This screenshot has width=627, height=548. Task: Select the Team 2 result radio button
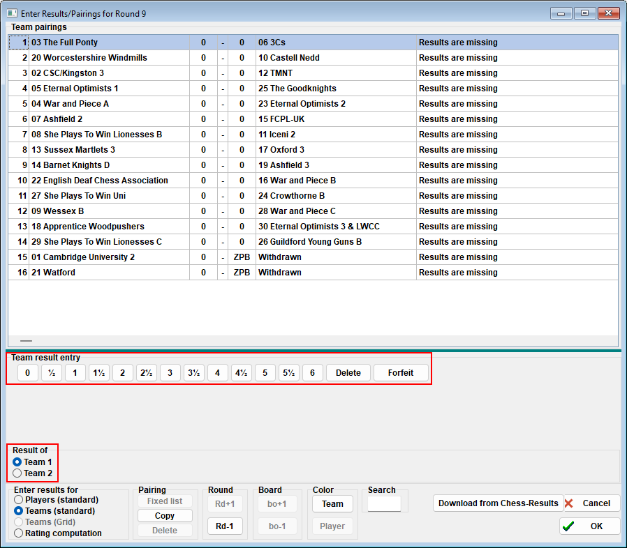(x=18, y=473)
